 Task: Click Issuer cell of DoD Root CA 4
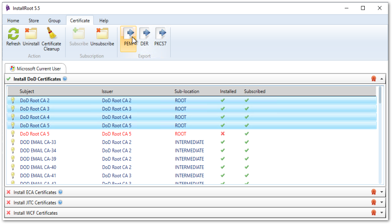(117, 117)
